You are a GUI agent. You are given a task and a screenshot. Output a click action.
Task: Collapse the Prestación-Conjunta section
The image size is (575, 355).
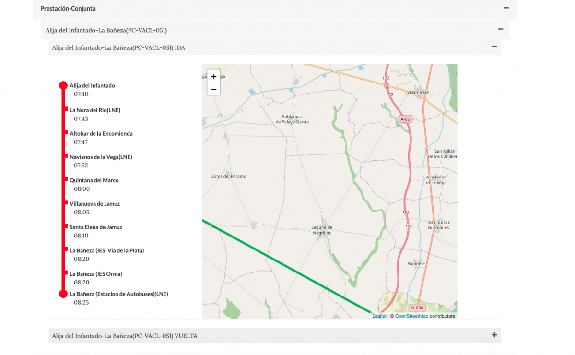click(x=506, y=8)
